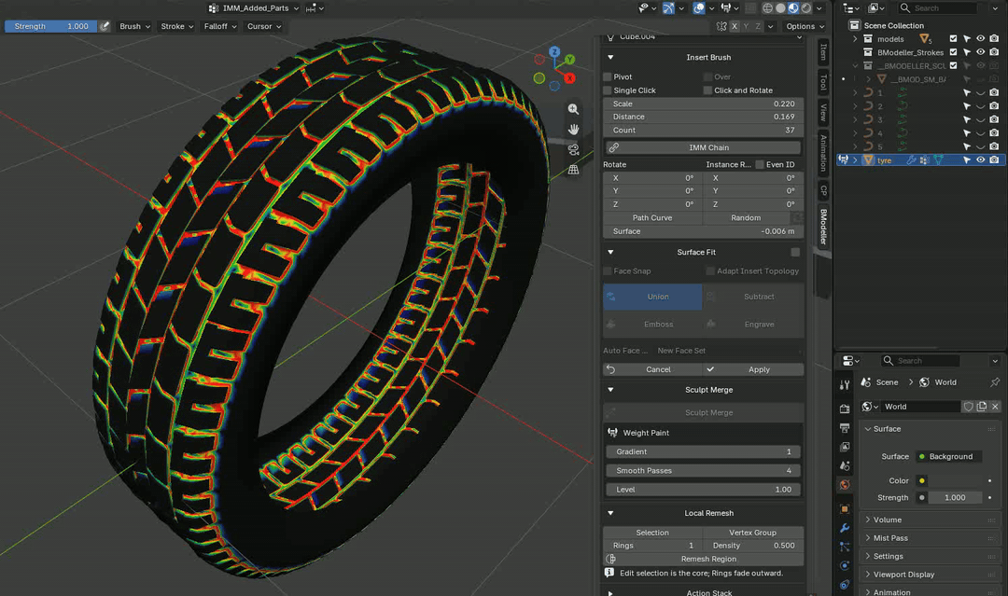Image resolution: width=1008 pixels, height=596 pixels.
Task: Open the BModeller sidebar tab
Action: [823, 226]
